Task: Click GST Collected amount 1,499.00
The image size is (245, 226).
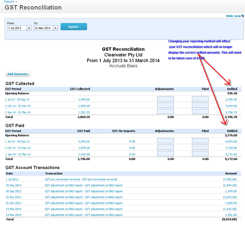Action: [x=84, y=99]
